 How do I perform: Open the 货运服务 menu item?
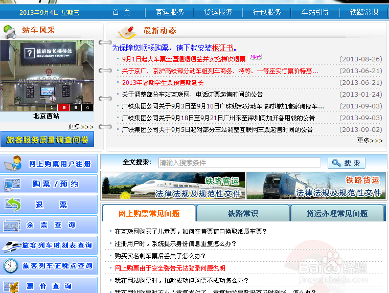pos(218,12)
